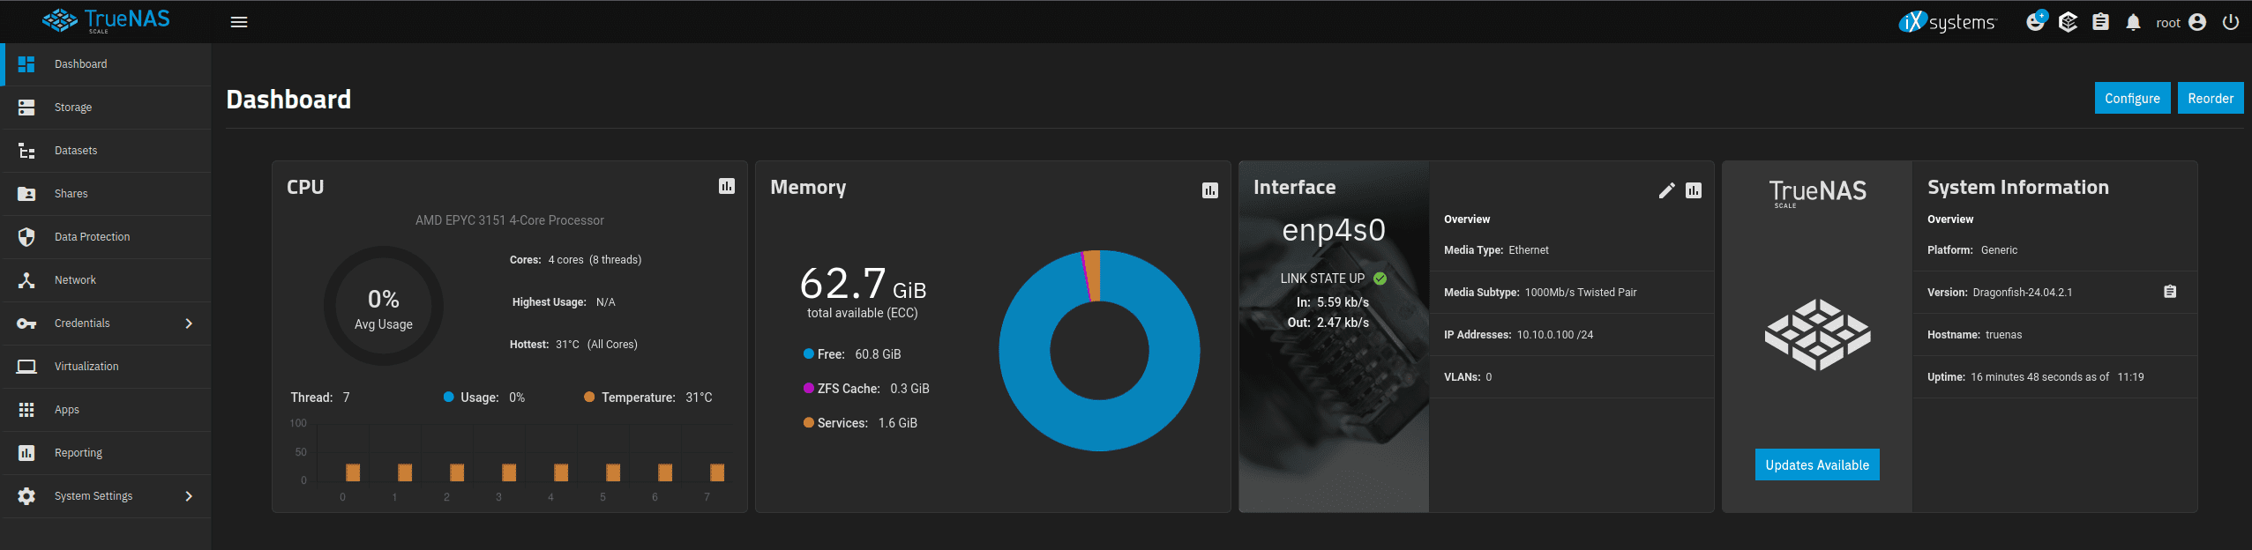Click the LINK STATE UP green check icon
The height and width of the screenshot is (550, 2252).
(1380, 279)
